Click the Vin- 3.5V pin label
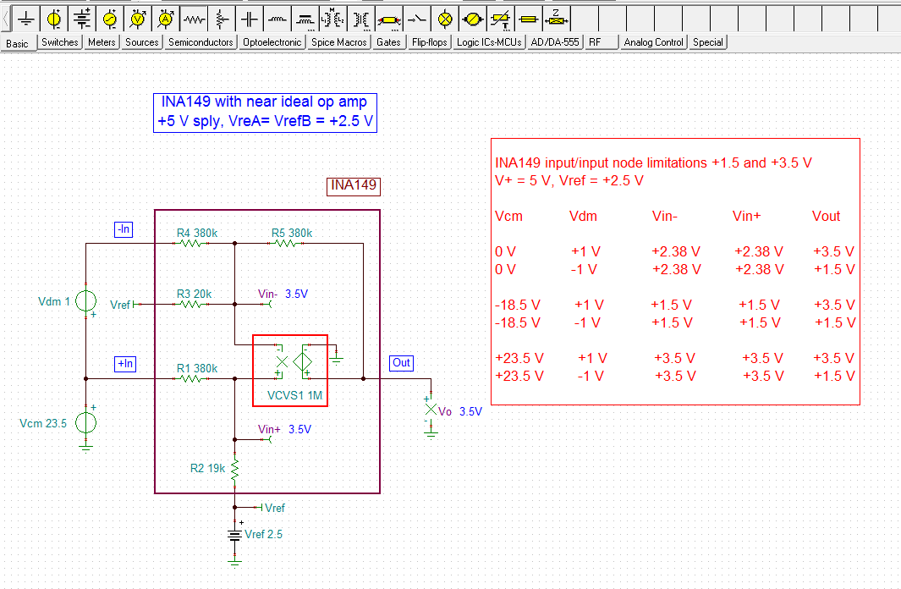901x589 pixels. (283, 294)
